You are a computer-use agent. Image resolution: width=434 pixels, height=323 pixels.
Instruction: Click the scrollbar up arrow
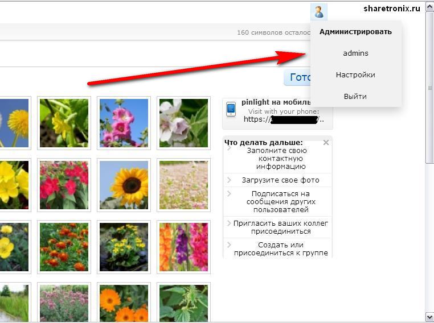pyautogui.click(x=429, y=7)
